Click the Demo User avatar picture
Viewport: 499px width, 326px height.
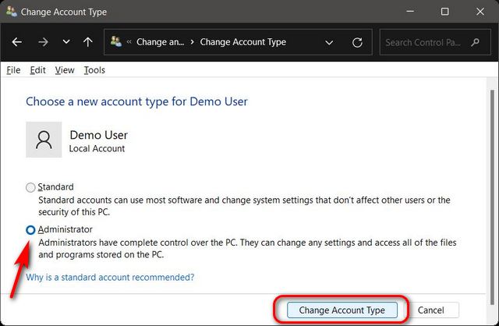44,140
